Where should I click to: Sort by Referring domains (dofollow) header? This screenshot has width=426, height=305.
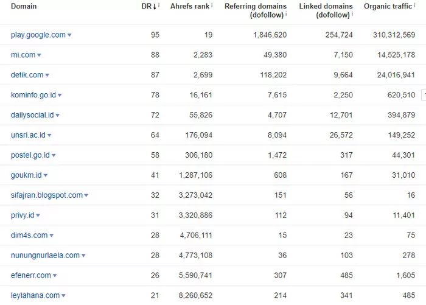256,10
